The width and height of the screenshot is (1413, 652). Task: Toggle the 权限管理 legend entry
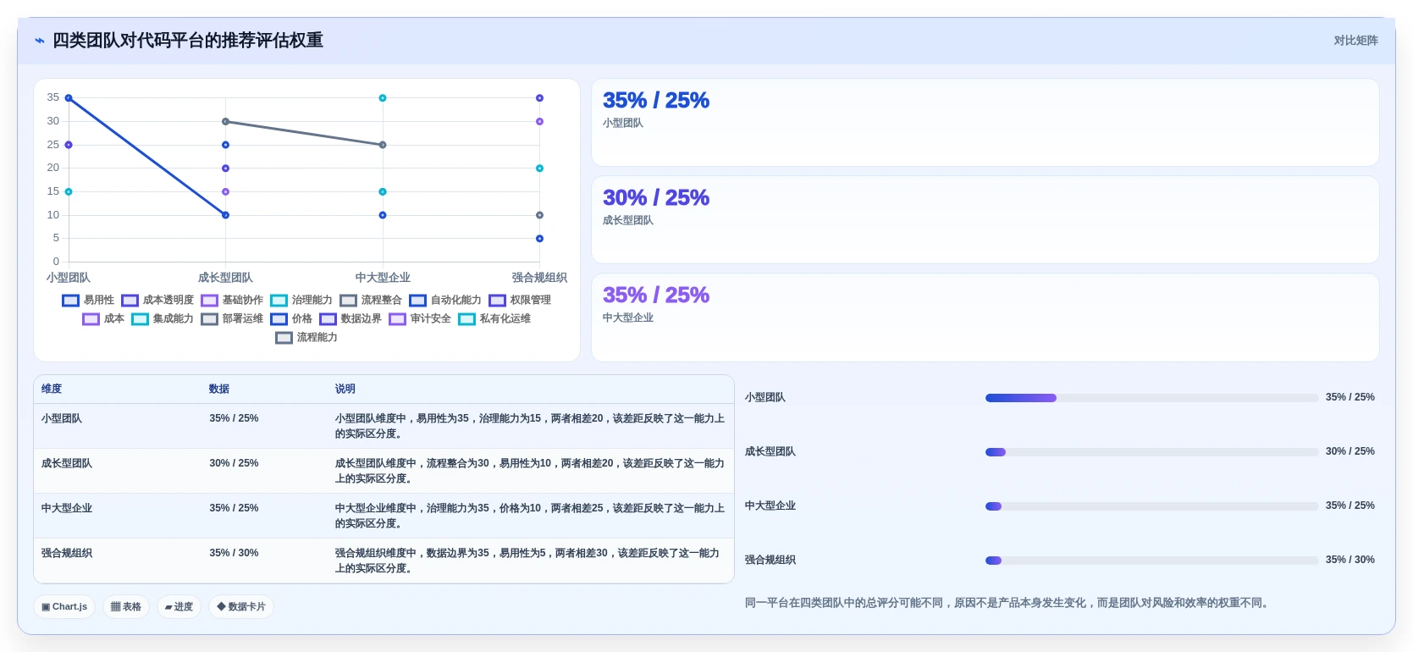click(520, 300)
